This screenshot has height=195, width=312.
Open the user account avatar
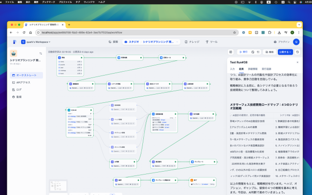(296, 42)
